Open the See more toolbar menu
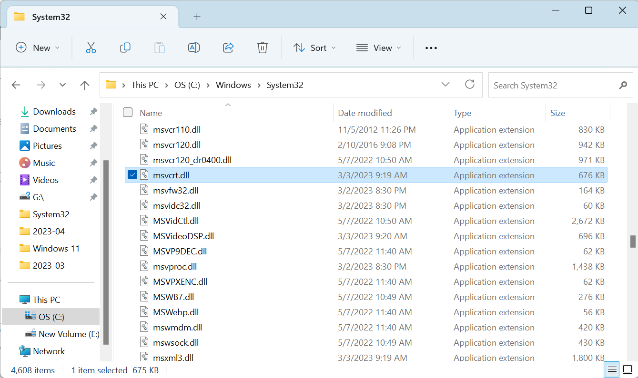The height and width of the screenshot is (378, 638). tap(431, 48)
